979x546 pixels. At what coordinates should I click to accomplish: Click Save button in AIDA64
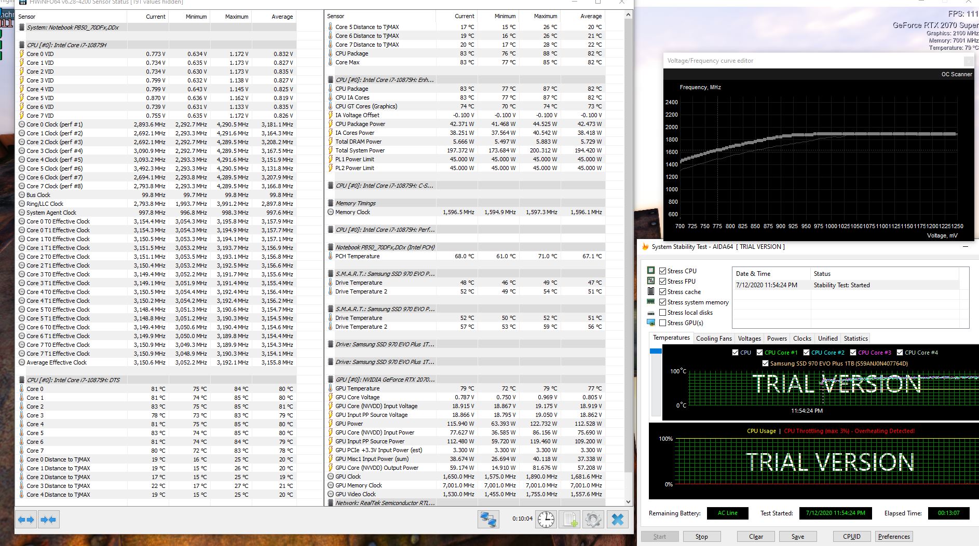pos(798,537)
